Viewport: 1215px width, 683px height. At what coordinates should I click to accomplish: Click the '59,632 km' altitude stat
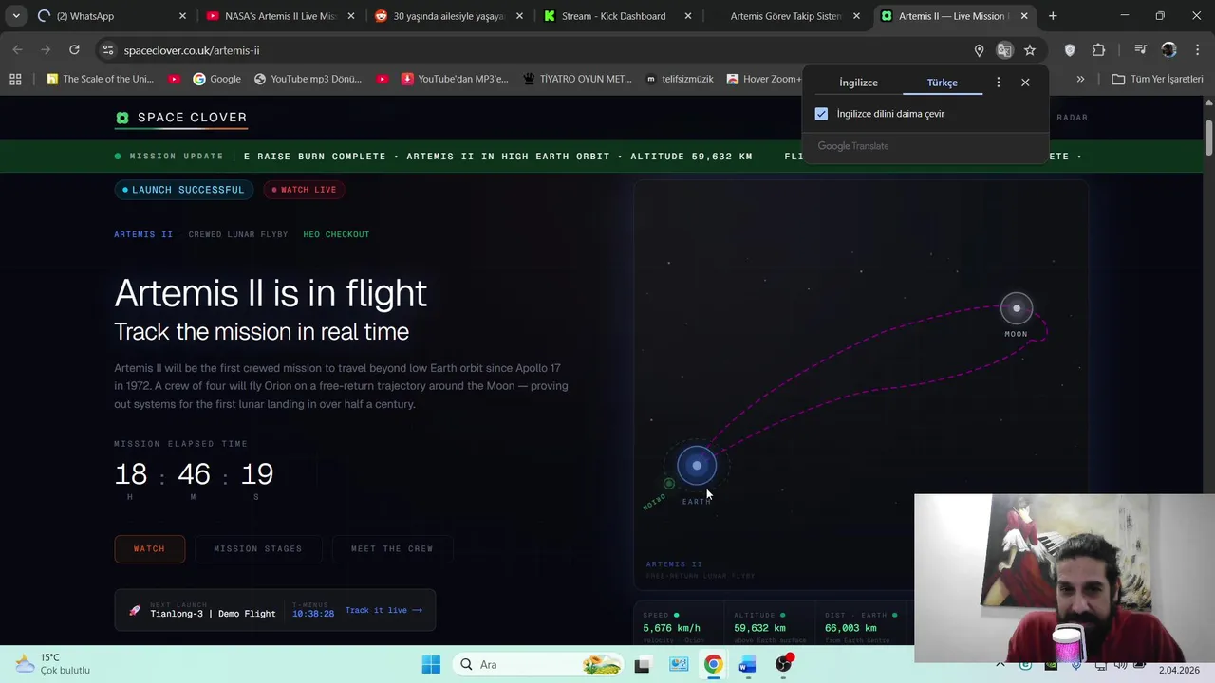point(759,628)
